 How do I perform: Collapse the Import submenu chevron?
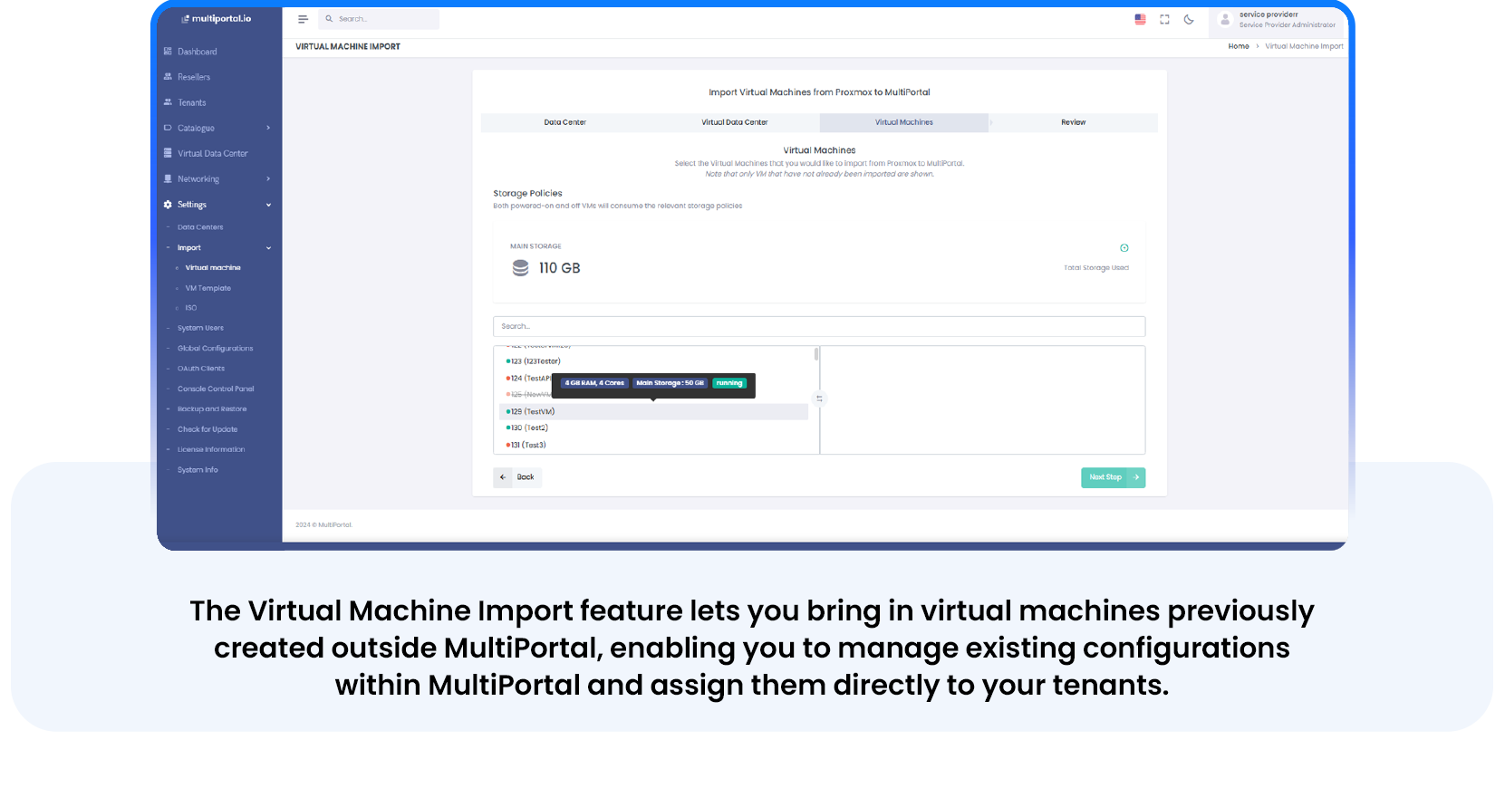(268, 248)
